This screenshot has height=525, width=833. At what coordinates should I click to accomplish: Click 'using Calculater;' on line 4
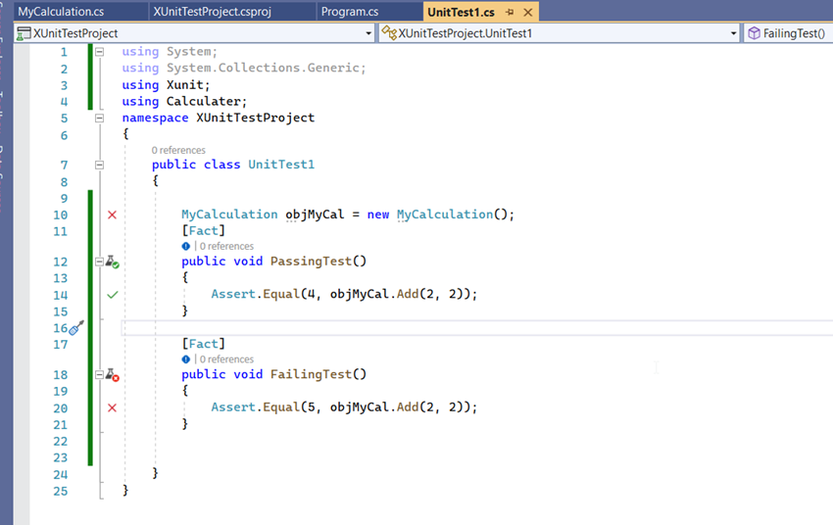coord(184,102)
